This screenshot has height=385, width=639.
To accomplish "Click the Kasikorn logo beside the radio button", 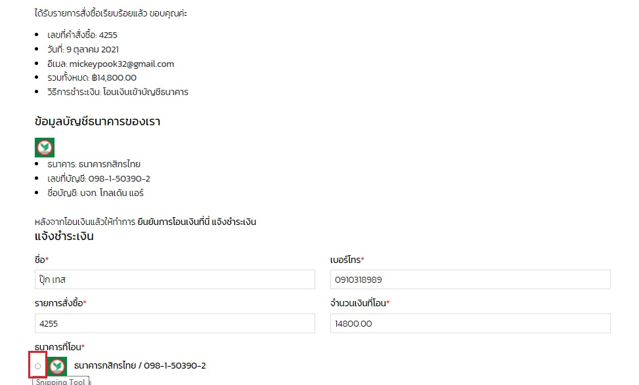I will [58, 366].
